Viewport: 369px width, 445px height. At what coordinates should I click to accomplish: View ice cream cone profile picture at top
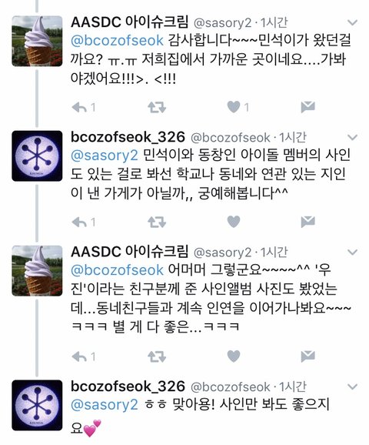click(37, 41)
